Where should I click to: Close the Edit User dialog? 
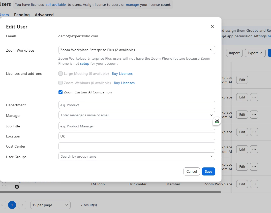pos(212,26)
